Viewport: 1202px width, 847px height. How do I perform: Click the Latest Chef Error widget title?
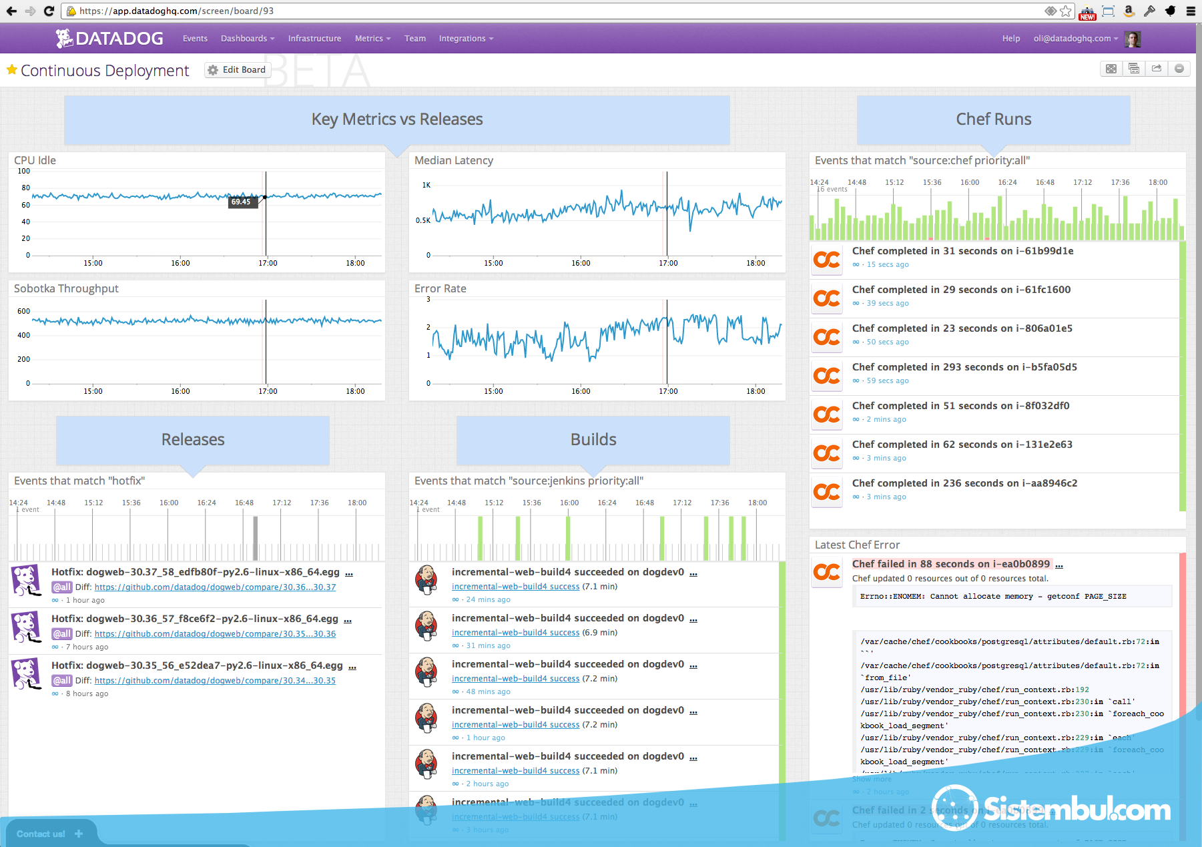coord(857,545)
